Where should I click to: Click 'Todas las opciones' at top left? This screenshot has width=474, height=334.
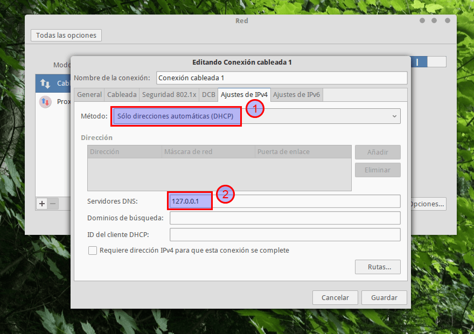(66, 35)
